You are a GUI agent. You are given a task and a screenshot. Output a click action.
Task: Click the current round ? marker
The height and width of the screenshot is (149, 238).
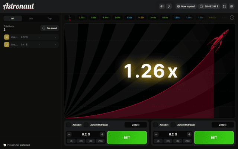coord(70,18)
